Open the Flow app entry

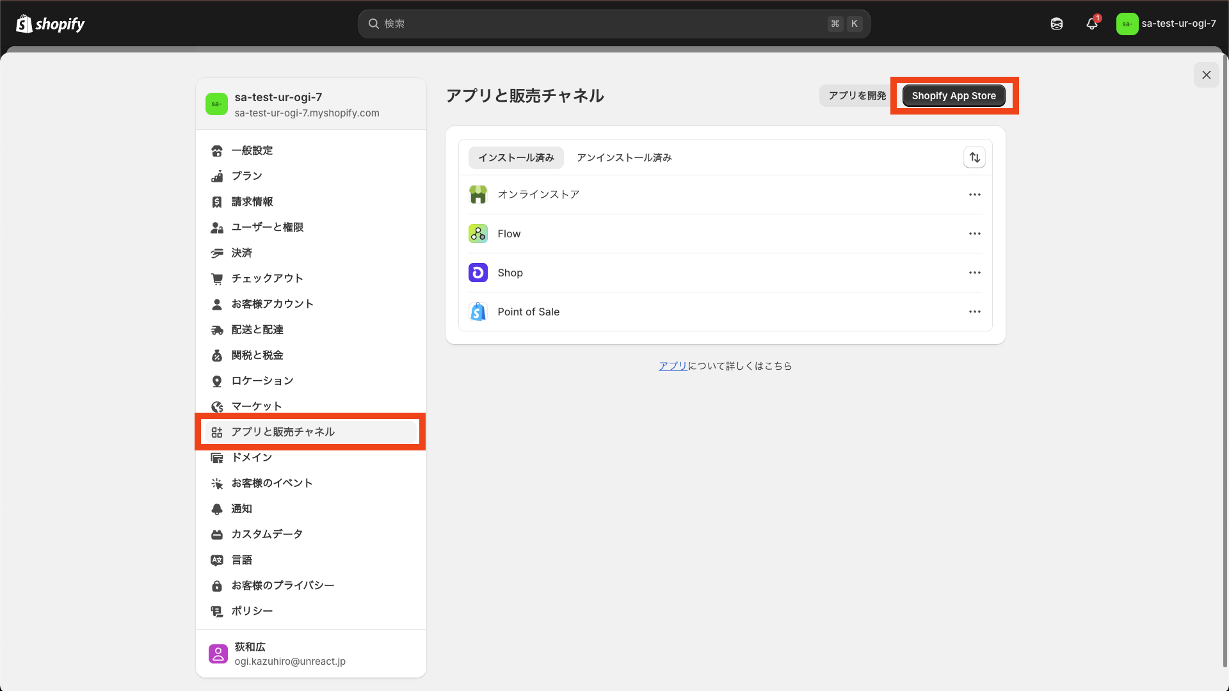click(x=509, y=234)
